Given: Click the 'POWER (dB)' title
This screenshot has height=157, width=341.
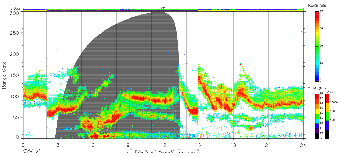Looking at the screenshot, I should click(x=317, y=6).
